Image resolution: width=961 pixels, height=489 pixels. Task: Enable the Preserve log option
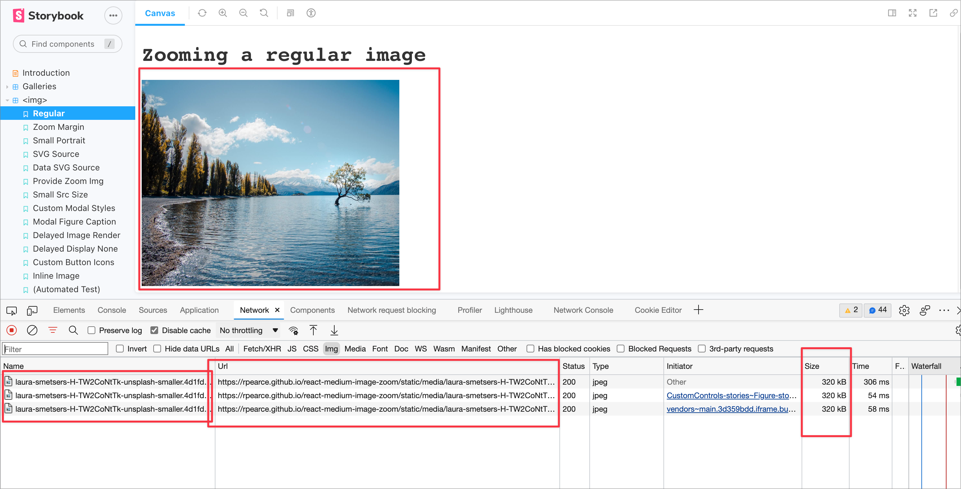pos(91,330)
